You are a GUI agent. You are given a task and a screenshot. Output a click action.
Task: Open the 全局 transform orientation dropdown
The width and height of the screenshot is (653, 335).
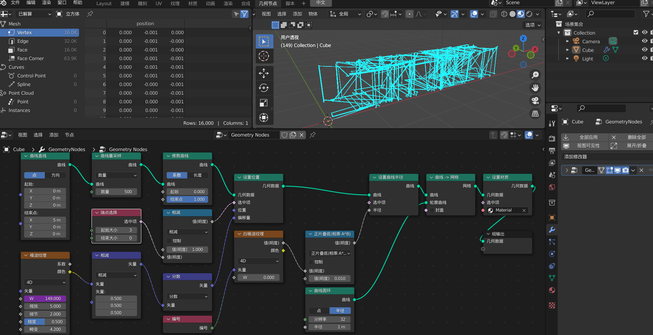tap(345, 14)
